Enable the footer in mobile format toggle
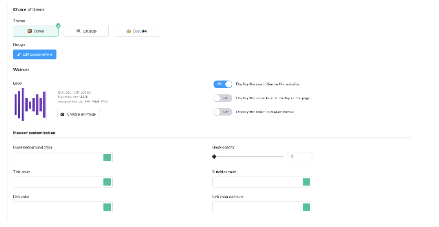This screenshot has height=227, width=439. pos(223,112)
